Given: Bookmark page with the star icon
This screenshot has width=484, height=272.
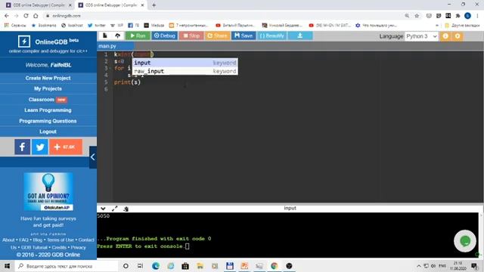Looking at the screenshot, I should (417, 16).
